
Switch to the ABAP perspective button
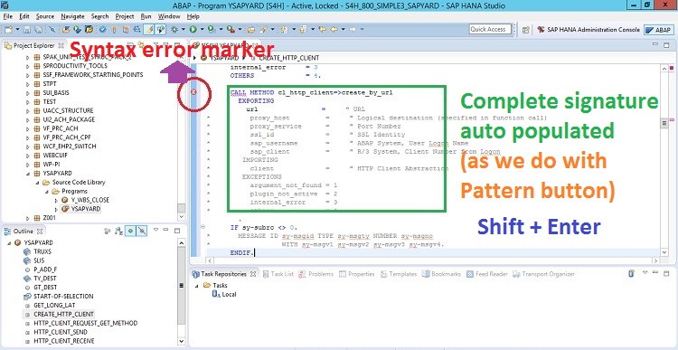[x=658, y=30]
